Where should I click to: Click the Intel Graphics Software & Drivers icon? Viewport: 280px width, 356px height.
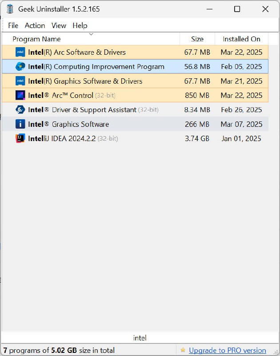(20, 81)
